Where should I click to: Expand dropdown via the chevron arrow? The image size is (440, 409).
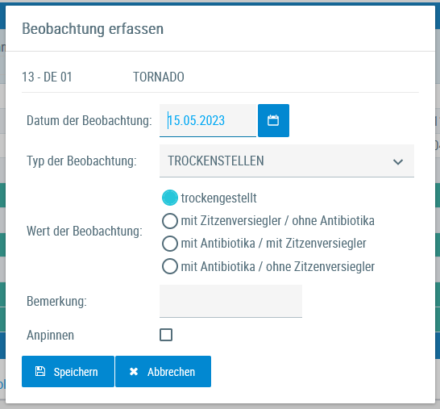398,162
